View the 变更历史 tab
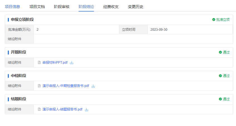 (x=135, y=7)
